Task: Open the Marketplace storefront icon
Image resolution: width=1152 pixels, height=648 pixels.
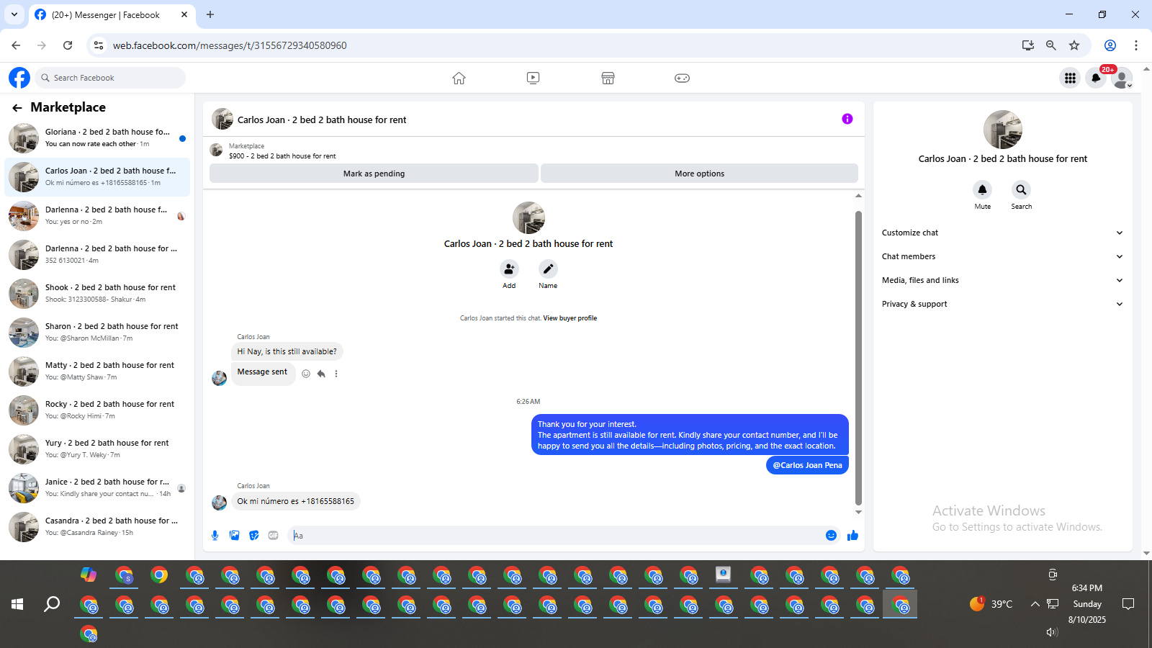Action: pyautogui.click(x=608, y=78)
